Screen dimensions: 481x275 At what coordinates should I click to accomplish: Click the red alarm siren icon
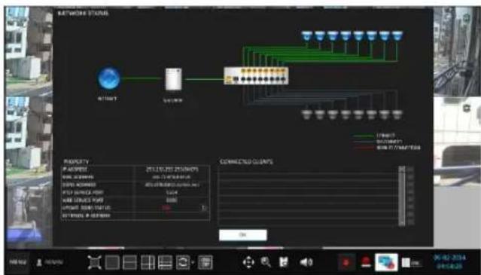[x=366, y=262]
